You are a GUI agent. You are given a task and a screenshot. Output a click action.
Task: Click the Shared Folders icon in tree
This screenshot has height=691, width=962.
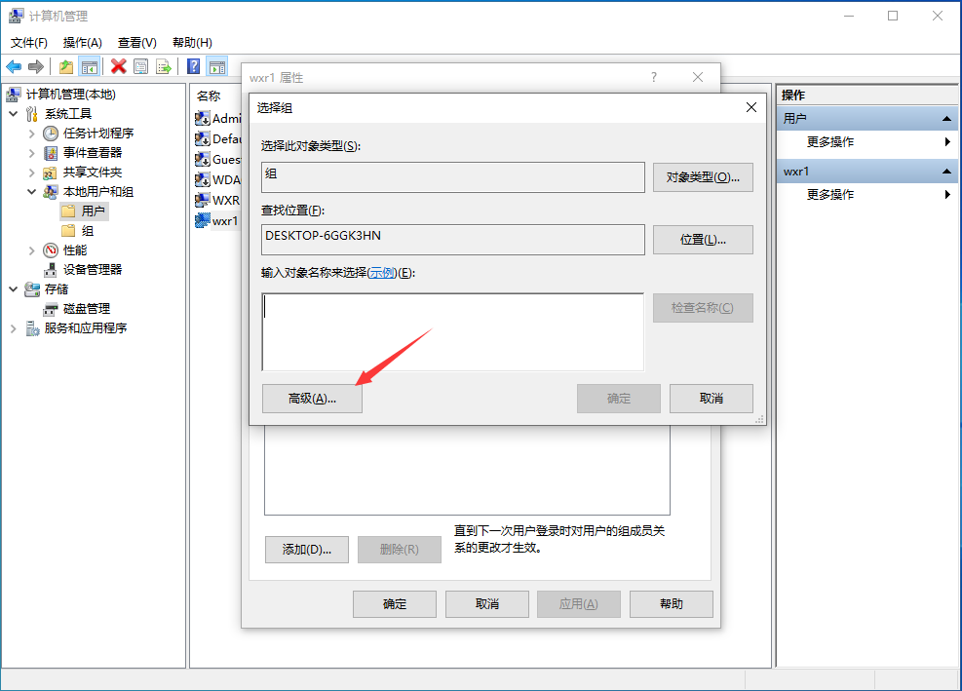51,173
